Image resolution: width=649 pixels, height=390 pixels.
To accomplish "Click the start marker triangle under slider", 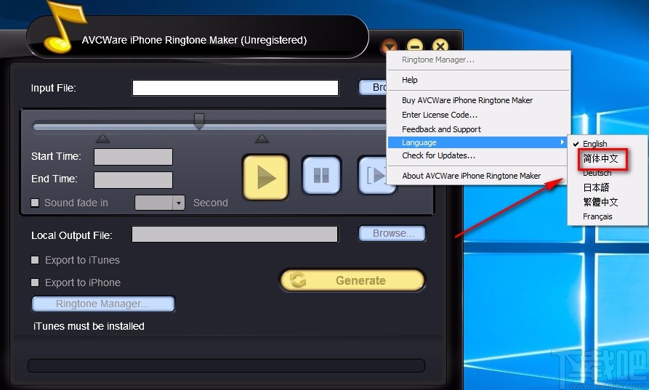I will [x=102, y=139].
